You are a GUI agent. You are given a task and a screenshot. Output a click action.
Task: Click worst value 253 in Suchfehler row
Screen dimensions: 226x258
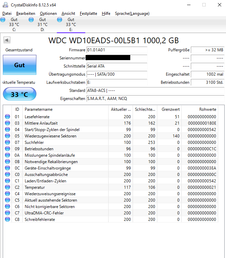(x=152, y=142)
